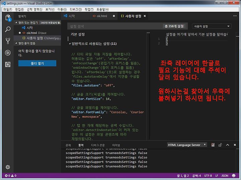Click the "editor.fontSize" setting line
This screenshot has height=180, width=241.
(91, 99)
